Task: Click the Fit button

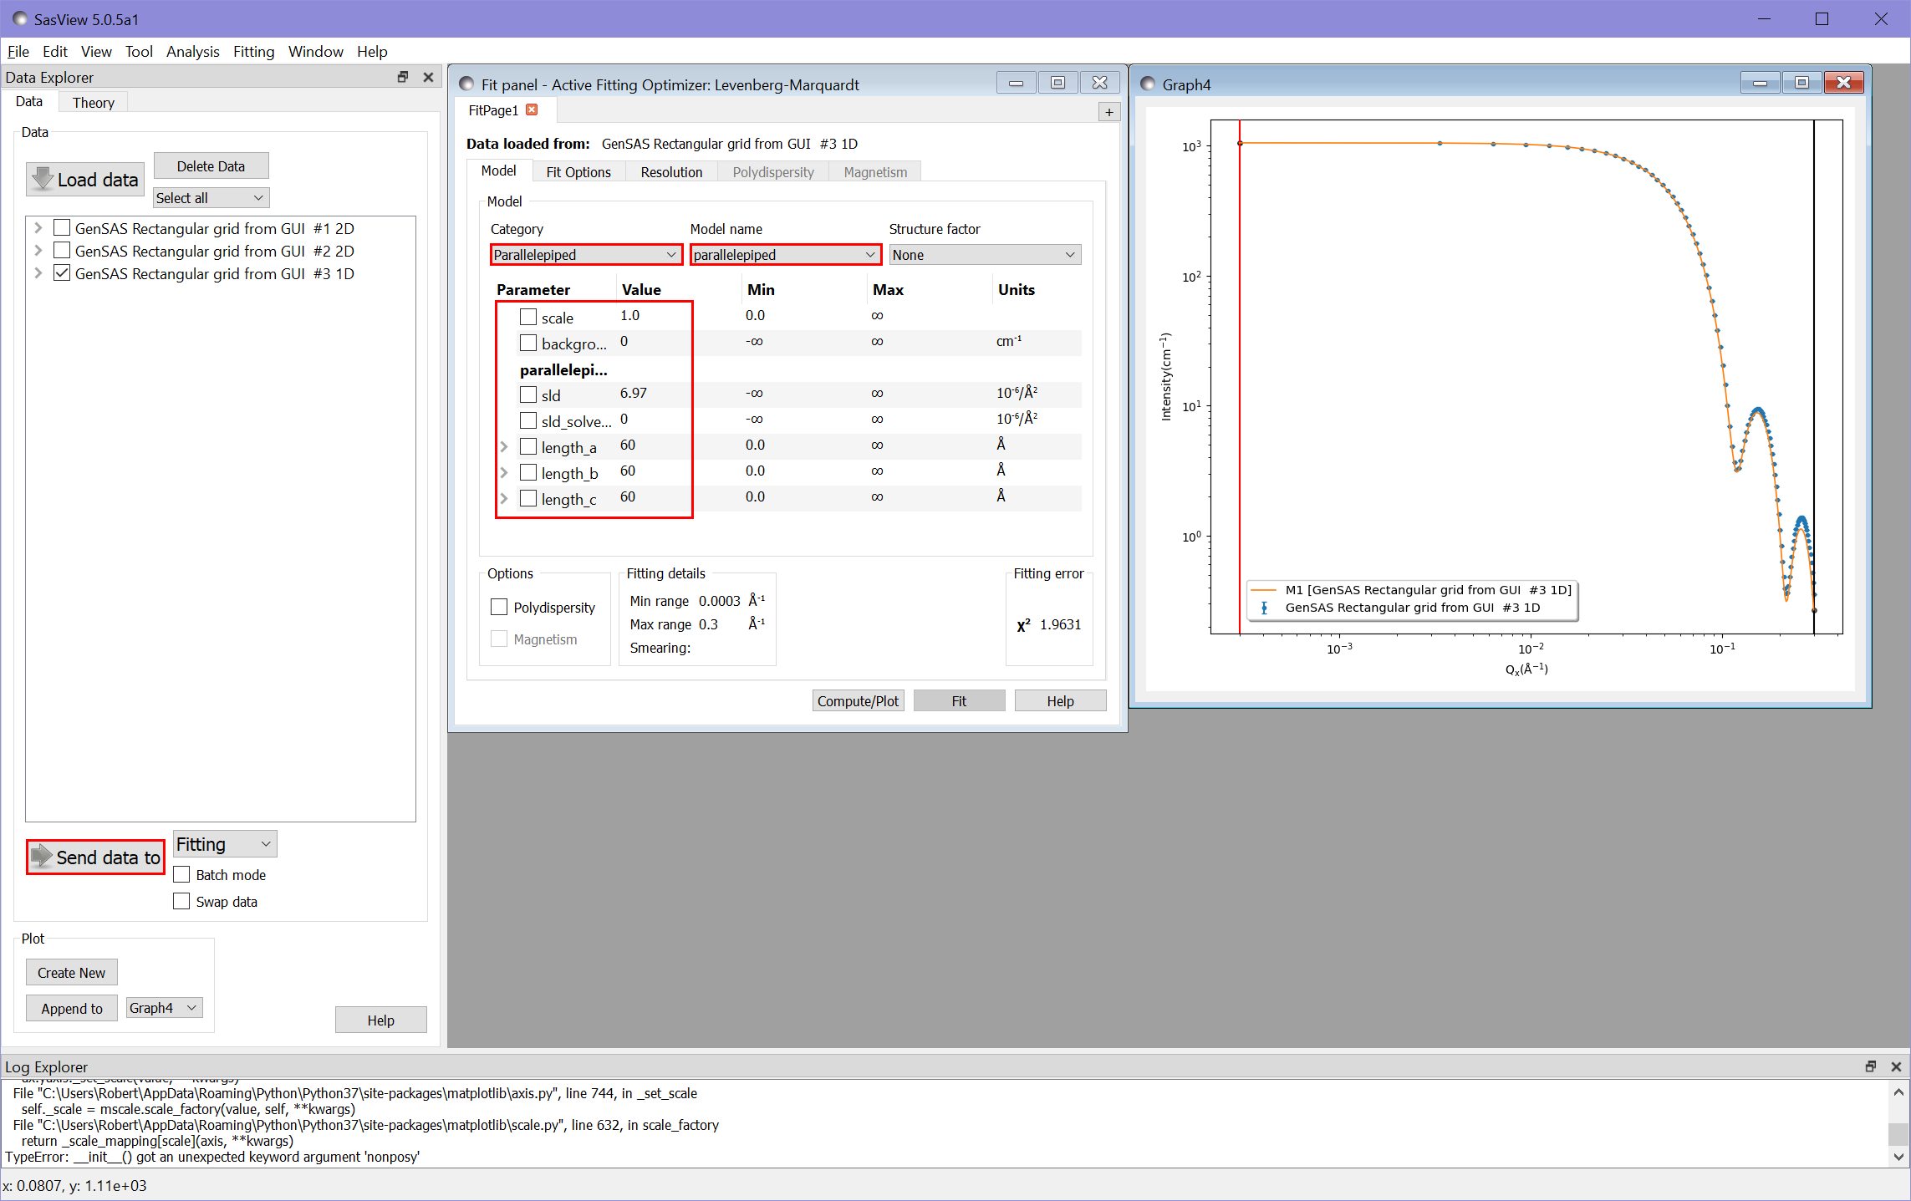Action: pos(959,700)
